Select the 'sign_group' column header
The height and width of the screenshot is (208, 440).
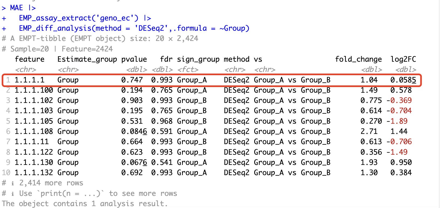(x=198, y=59)
